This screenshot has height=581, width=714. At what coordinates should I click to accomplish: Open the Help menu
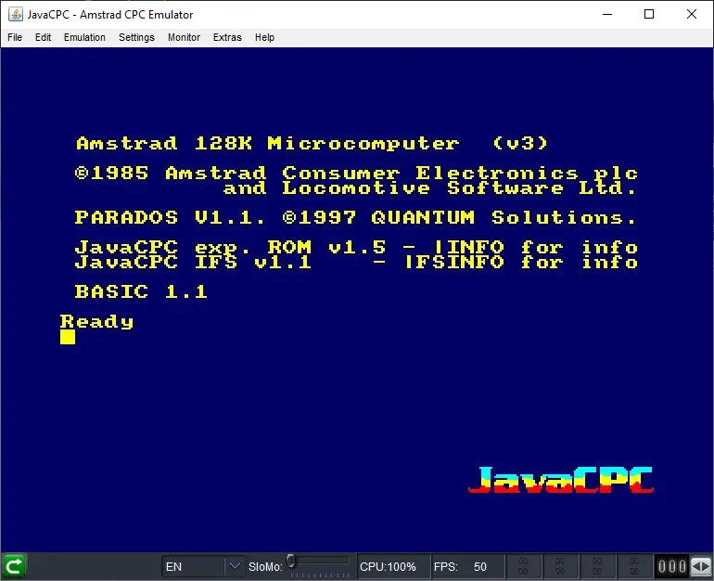point(264,37)
